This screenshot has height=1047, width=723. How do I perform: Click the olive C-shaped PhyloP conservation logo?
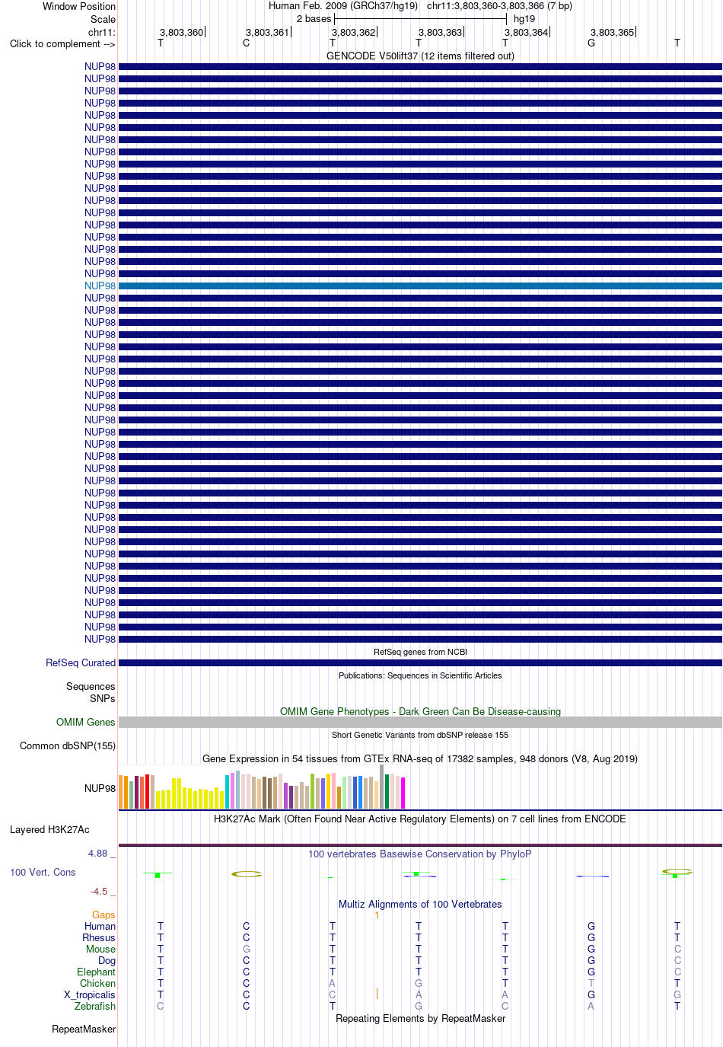click(x=247, y=874)
